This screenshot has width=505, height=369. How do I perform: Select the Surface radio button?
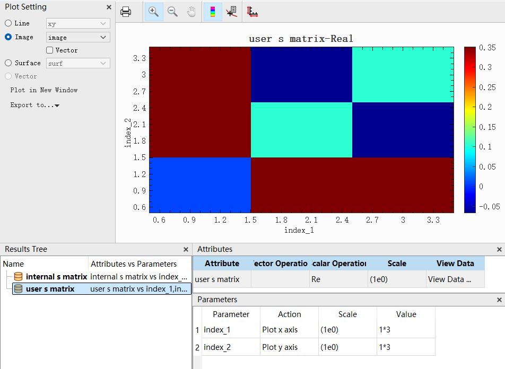[x=8, y=63]
